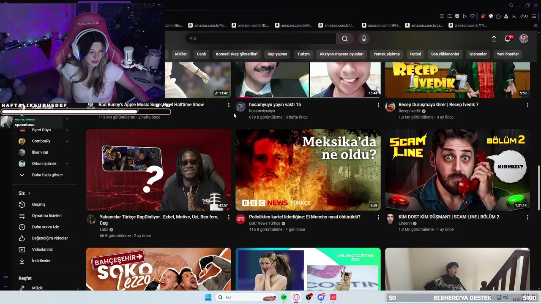Open more options for BBC El Mencho video
541x304 pixels.
378,217
